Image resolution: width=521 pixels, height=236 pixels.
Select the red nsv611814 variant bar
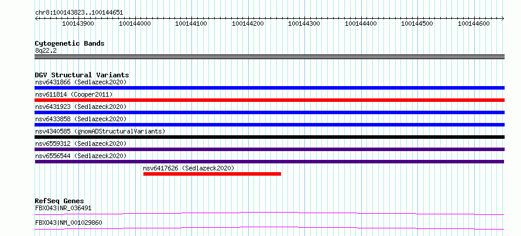click(269, 100)
